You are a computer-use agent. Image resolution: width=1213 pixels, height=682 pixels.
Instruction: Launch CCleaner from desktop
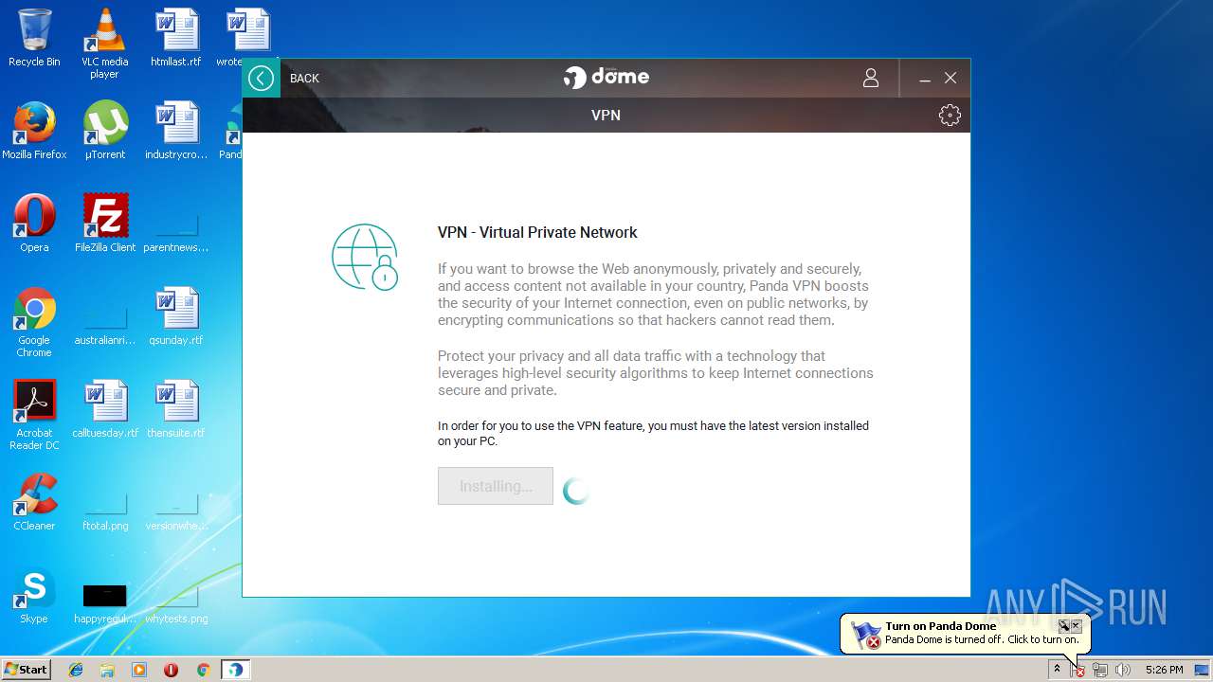click(x=34, y=502)
